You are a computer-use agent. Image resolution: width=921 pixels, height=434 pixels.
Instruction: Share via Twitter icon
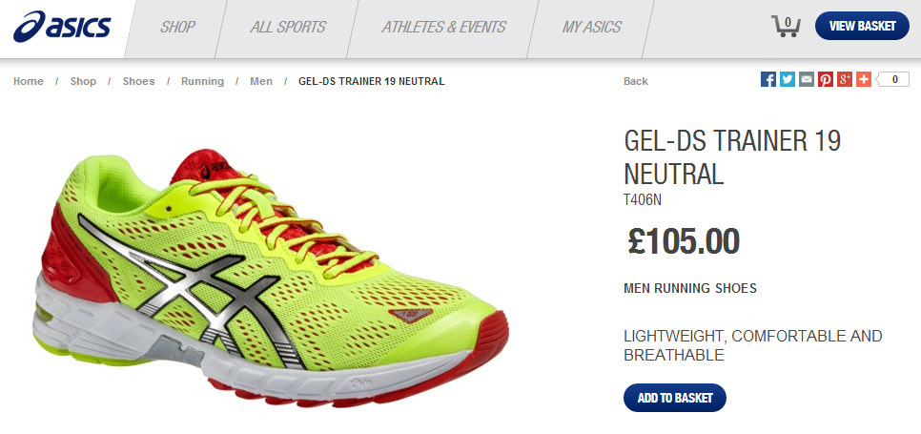[788, 79]
